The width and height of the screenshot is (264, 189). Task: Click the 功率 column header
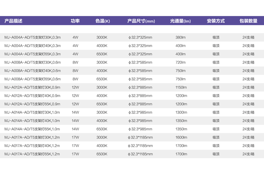click(75, 21)
